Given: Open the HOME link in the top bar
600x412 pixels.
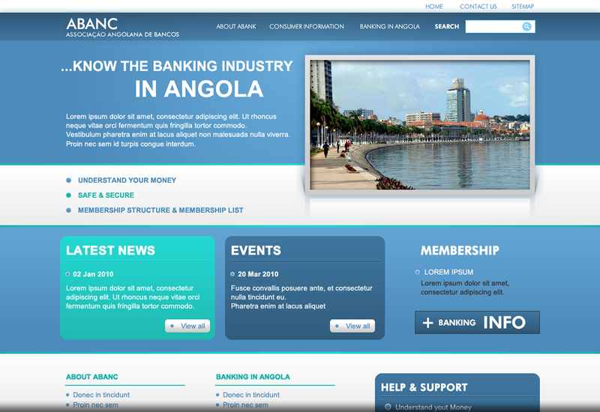Looking at the screenshot, I should point(434,7).
